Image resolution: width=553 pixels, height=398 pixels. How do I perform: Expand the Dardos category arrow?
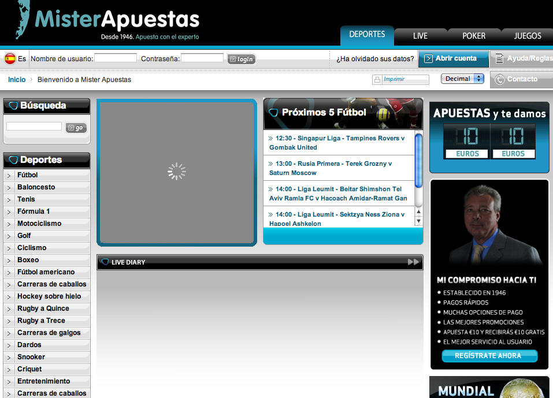9,345
